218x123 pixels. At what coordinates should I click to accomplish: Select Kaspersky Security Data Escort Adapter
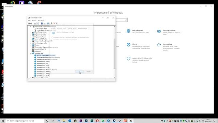point(48,57)
